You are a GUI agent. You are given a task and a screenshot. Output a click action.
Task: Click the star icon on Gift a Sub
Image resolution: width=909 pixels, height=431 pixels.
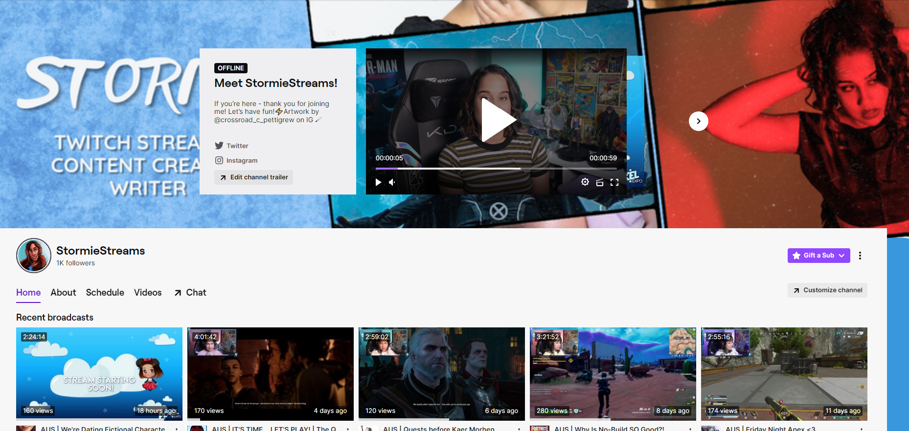(x=796, y=256)
